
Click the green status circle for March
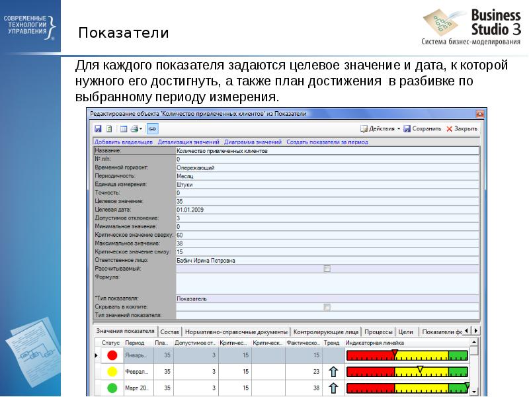point(112,388)
